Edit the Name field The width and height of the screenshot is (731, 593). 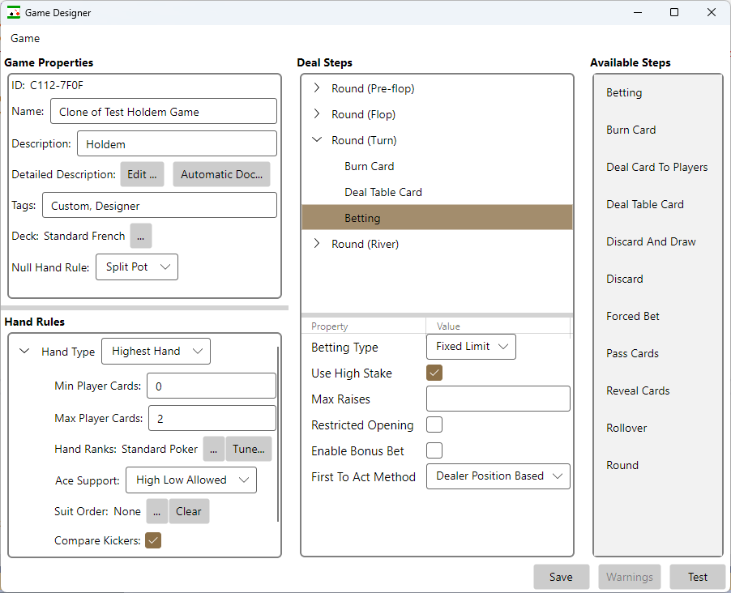tap(163, 112)
